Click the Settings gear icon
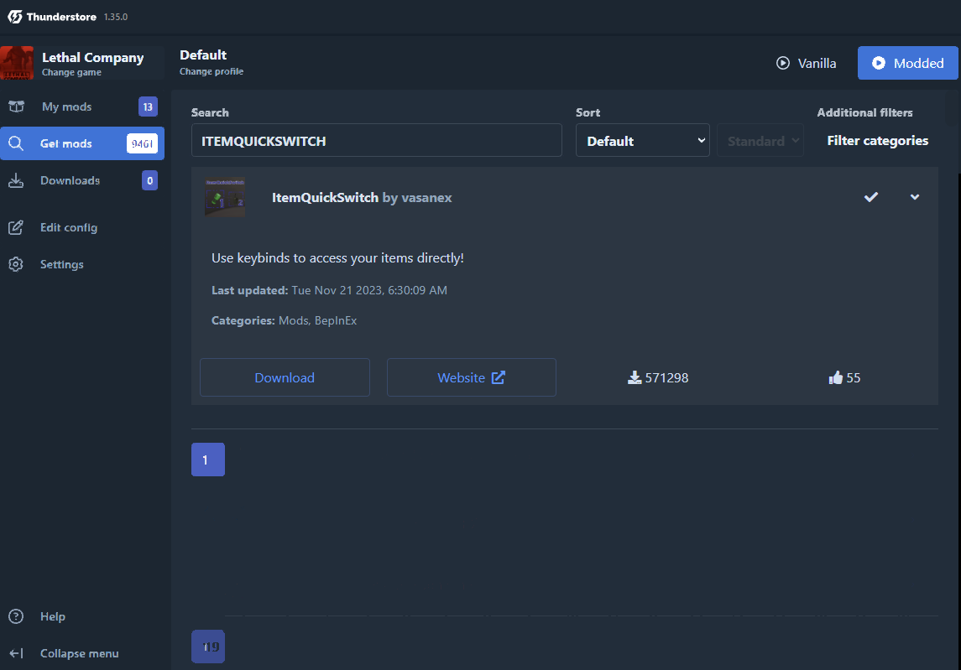This screenshot has height=670, width=961. coord(16,264)
